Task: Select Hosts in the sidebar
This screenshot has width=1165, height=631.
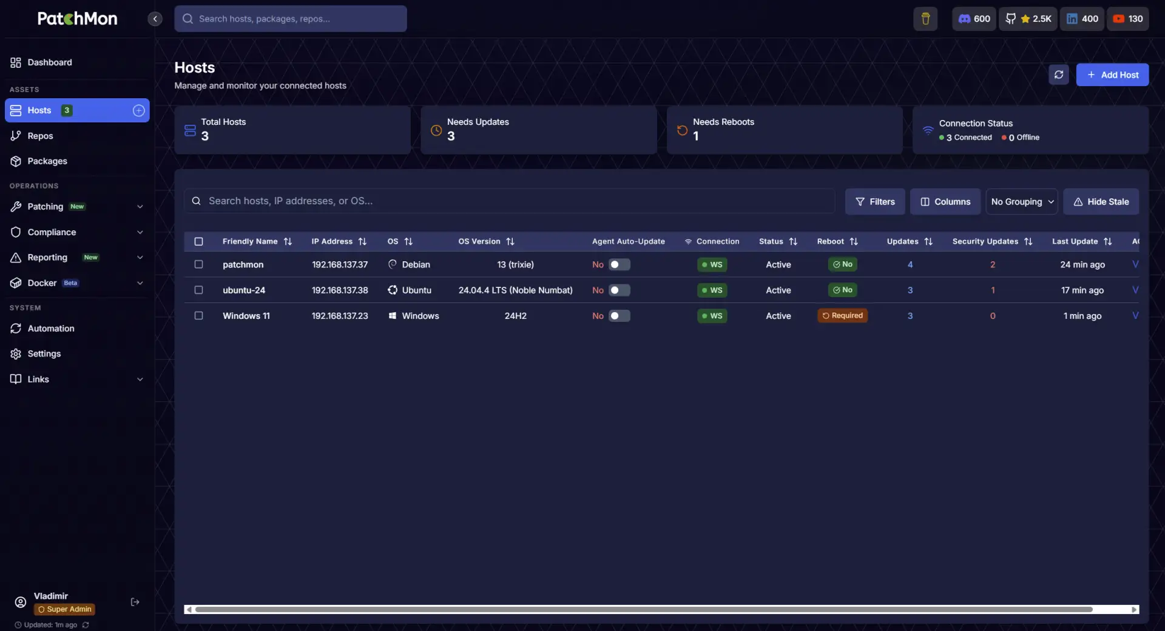Action: click(77, 110)
